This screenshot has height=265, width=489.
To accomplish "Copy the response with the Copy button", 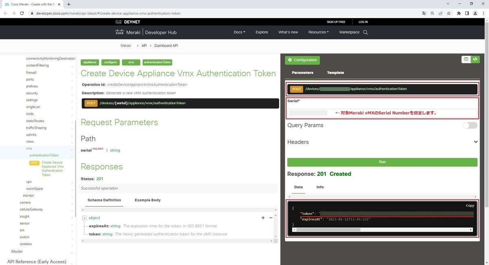I will 470,205.
